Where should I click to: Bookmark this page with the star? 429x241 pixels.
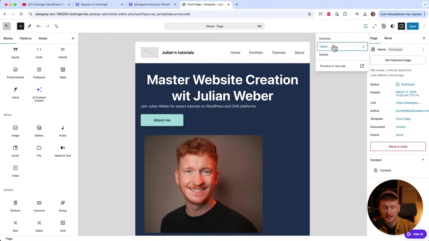[309, 14]
